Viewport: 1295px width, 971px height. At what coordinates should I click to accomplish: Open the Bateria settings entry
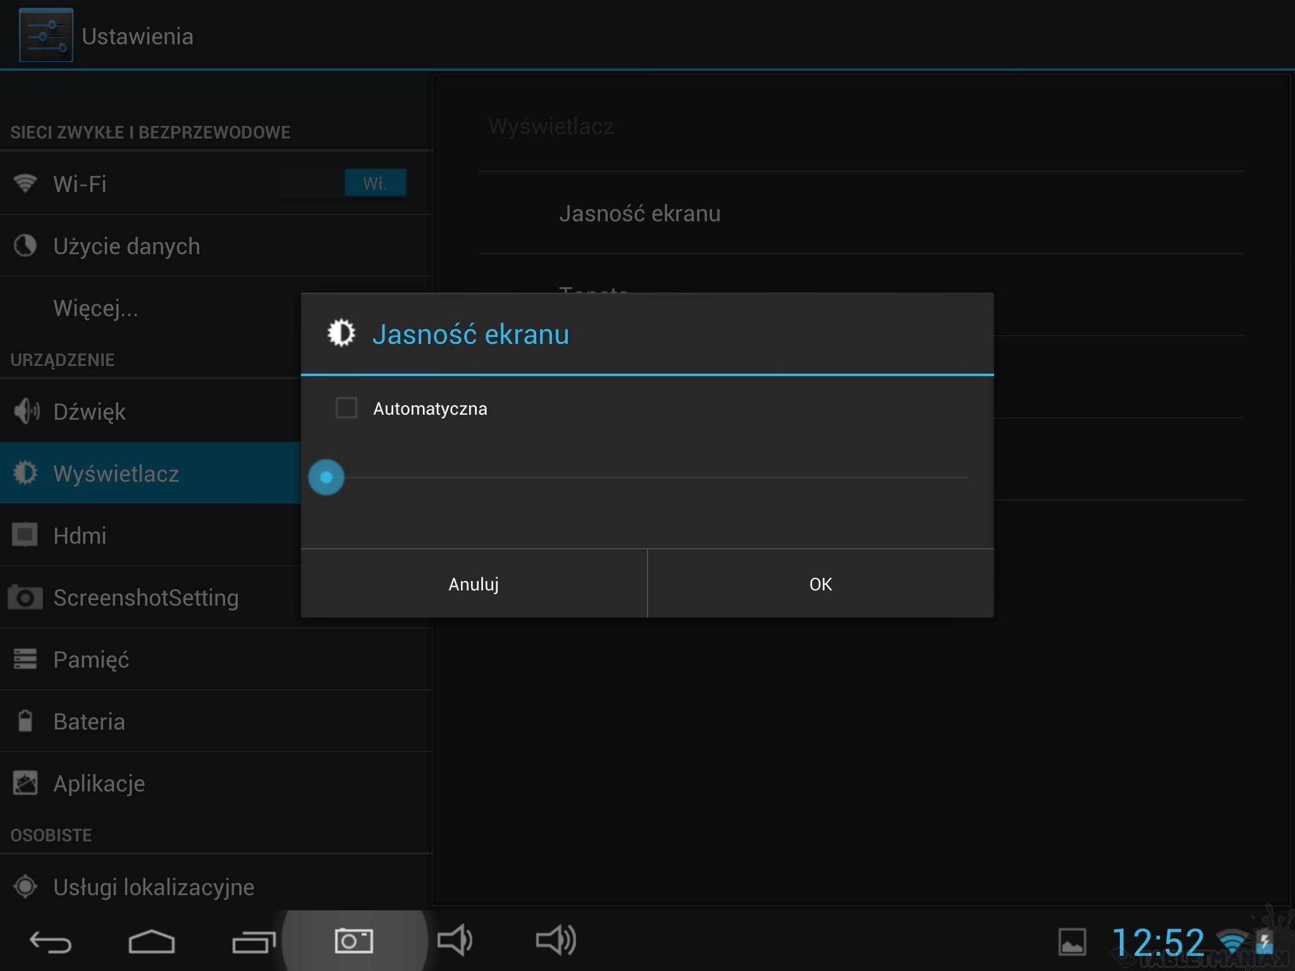[89, 721]
